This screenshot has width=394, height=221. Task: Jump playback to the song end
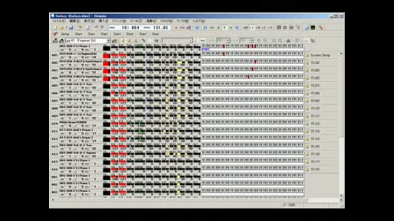[237, 28]
